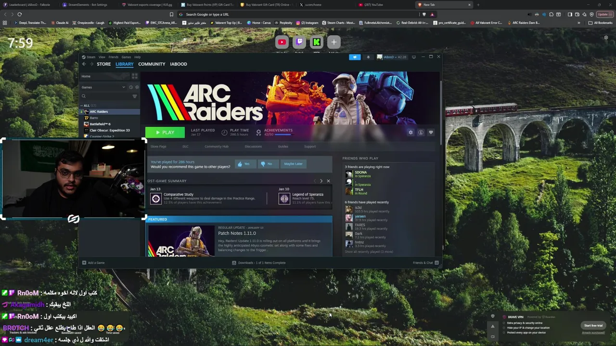Show ARC Raiders game info icon
This screenshot has height=346, width=616.
(421, 133)
